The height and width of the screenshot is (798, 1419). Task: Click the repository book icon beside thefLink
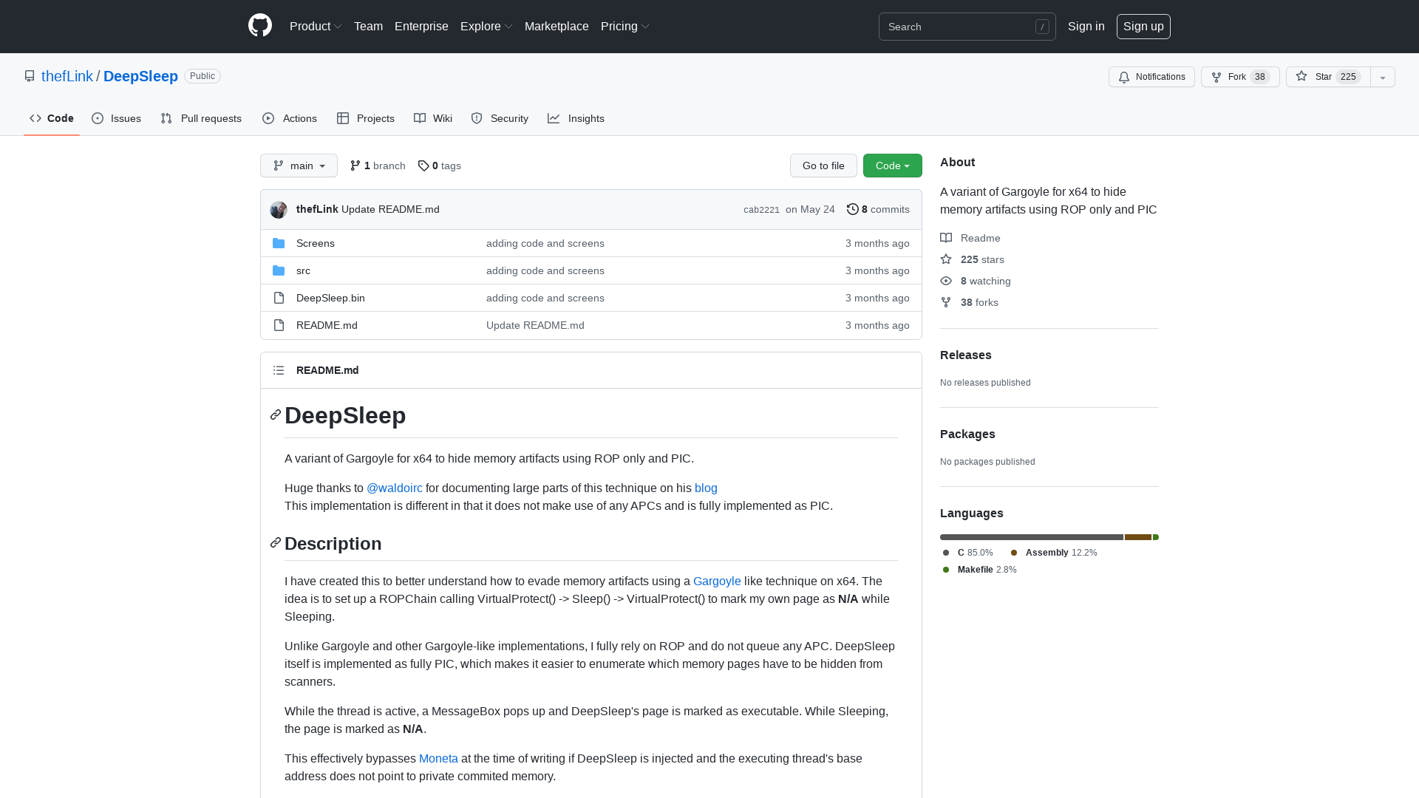tap(30, 76)
